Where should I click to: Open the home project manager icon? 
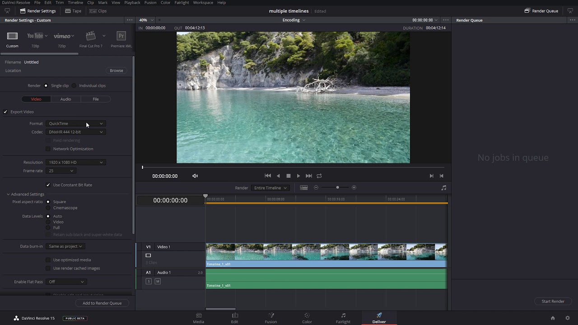[x=553, y=318]
